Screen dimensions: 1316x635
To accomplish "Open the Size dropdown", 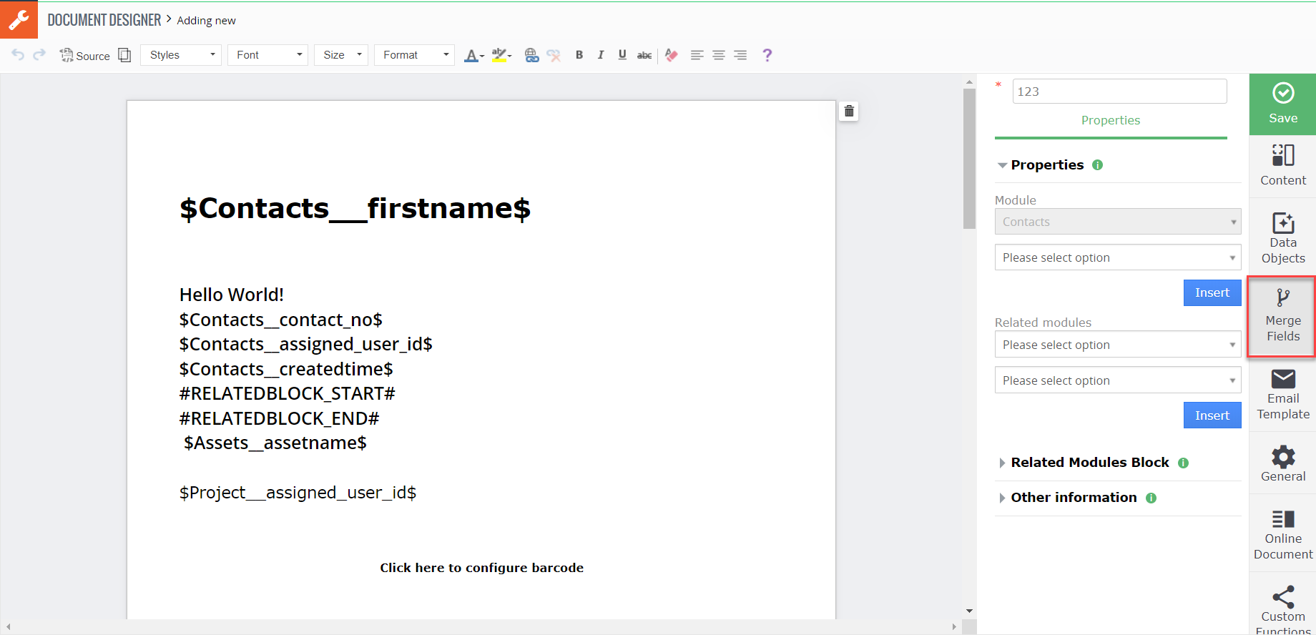I will point(341,55).
